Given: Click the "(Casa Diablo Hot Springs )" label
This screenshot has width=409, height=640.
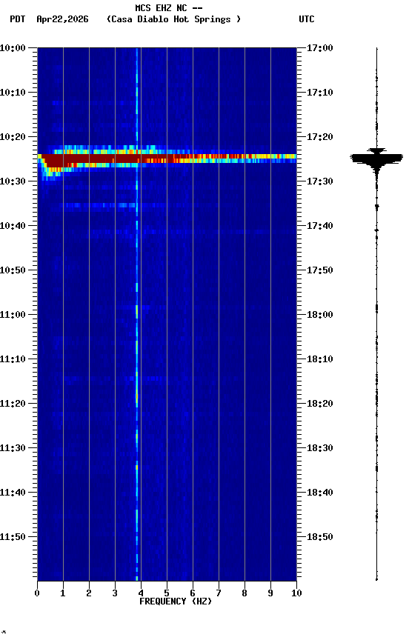Looking at the screenshot, I should [x=174, y=19].
